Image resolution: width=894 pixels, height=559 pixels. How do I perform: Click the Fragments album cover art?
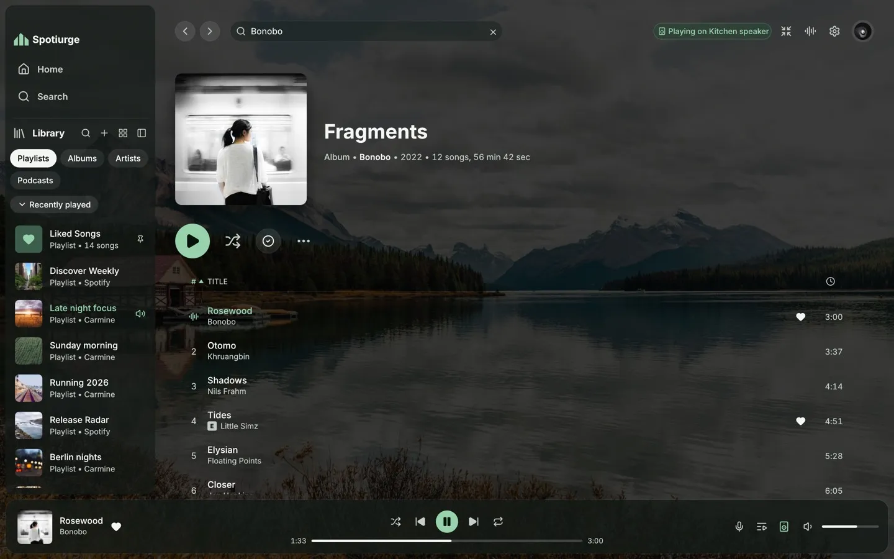(x=241, y=139)
